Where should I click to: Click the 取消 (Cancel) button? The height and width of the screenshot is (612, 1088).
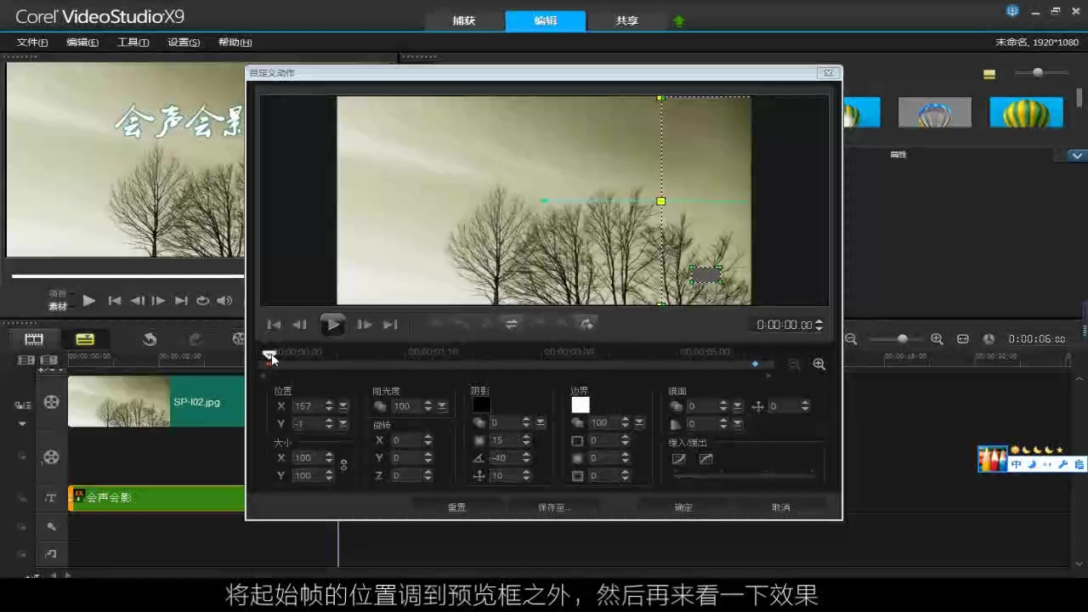[781, 507]
